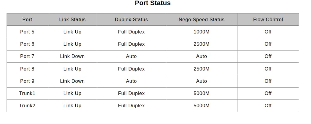Select Port 6's 2500M speed value

click(x=202, y=44)
